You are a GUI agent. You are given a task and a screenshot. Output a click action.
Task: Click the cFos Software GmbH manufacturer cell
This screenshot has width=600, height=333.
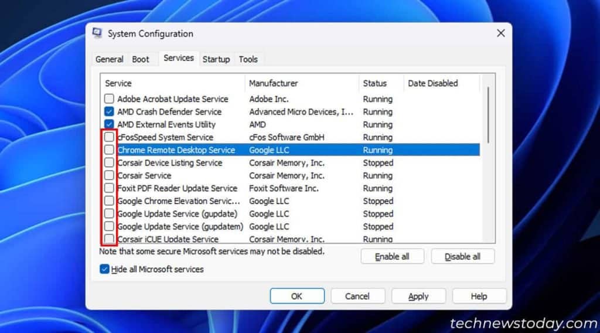(x=287, y=137)
